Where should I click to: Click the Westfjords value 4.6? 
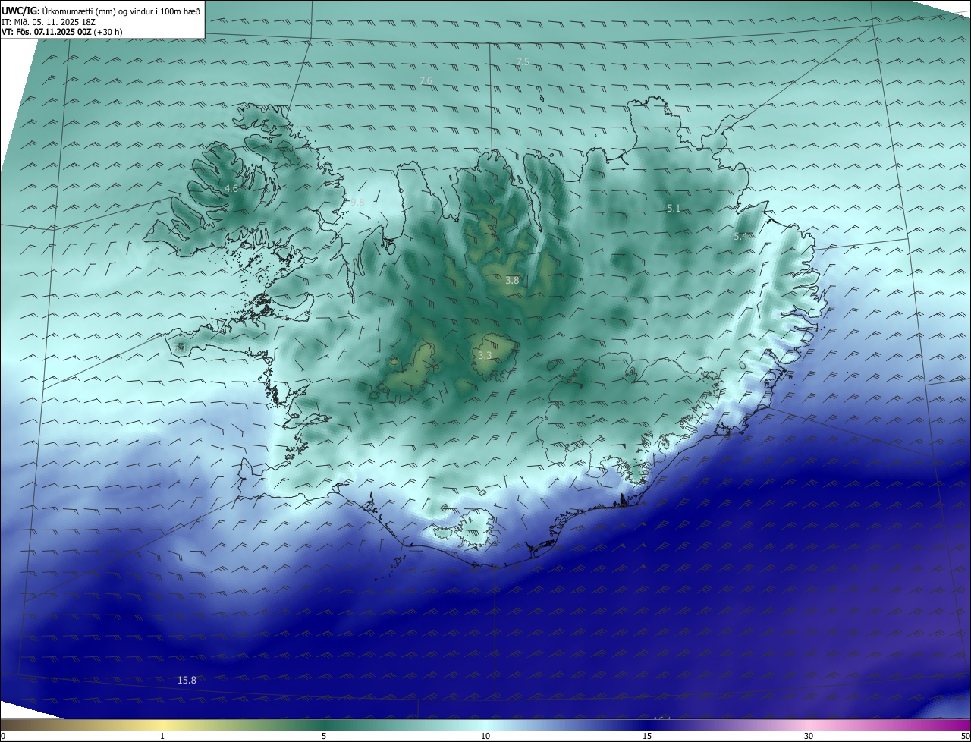point(231,188)
